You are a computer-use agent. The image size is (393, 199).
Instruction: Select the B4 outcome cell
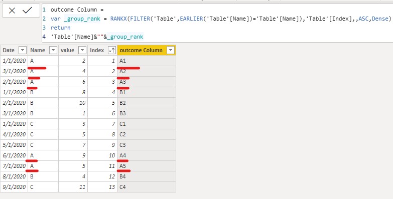click(147, 176)
